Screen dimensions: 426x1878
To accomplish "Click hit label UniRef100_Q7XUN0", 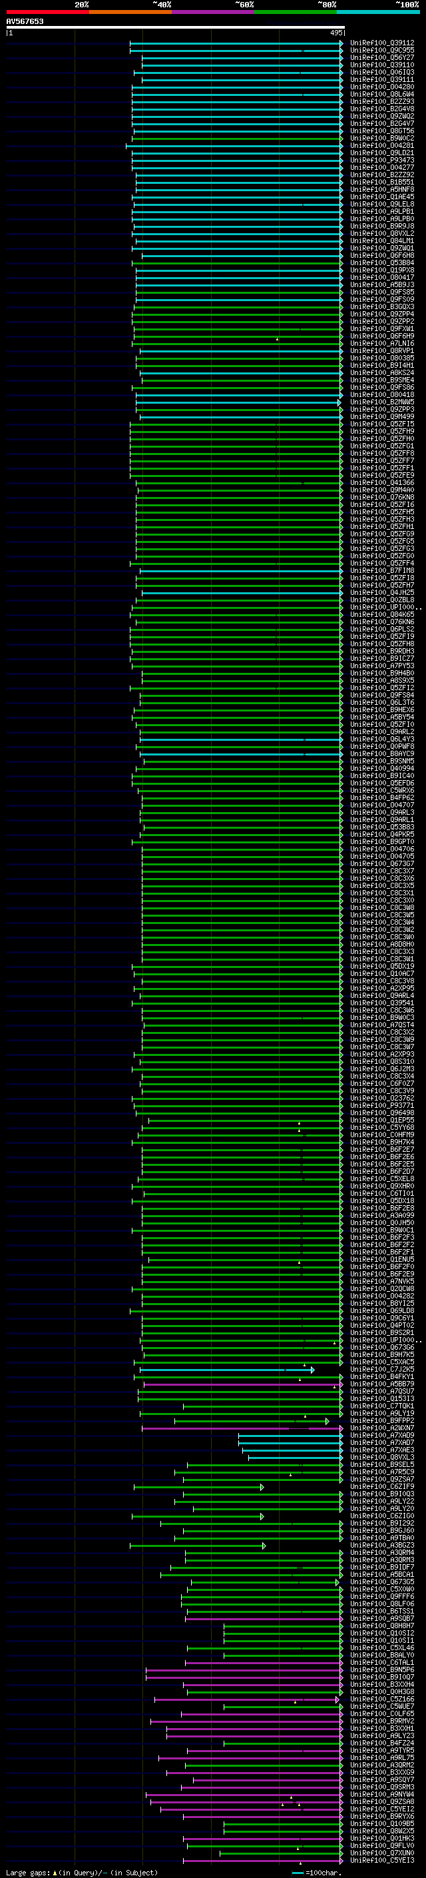I will 381,1854.
